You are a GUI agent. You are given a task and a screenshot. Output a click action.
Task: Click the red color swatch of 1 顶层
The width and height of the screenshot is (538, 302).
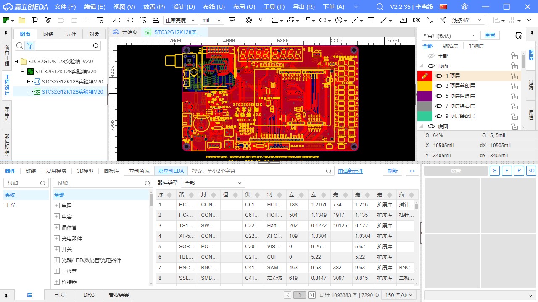point(425,76)
